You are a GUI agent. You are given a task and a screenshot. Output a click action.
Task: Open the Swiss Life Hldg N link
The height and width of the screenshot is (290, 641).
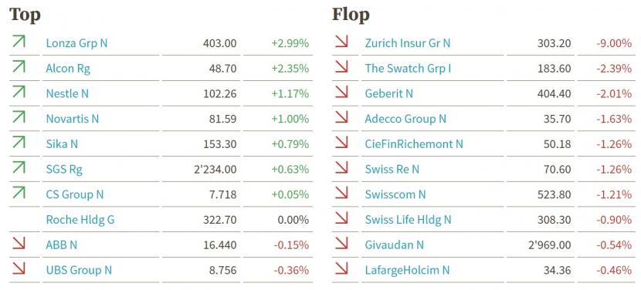coord(408,220)
